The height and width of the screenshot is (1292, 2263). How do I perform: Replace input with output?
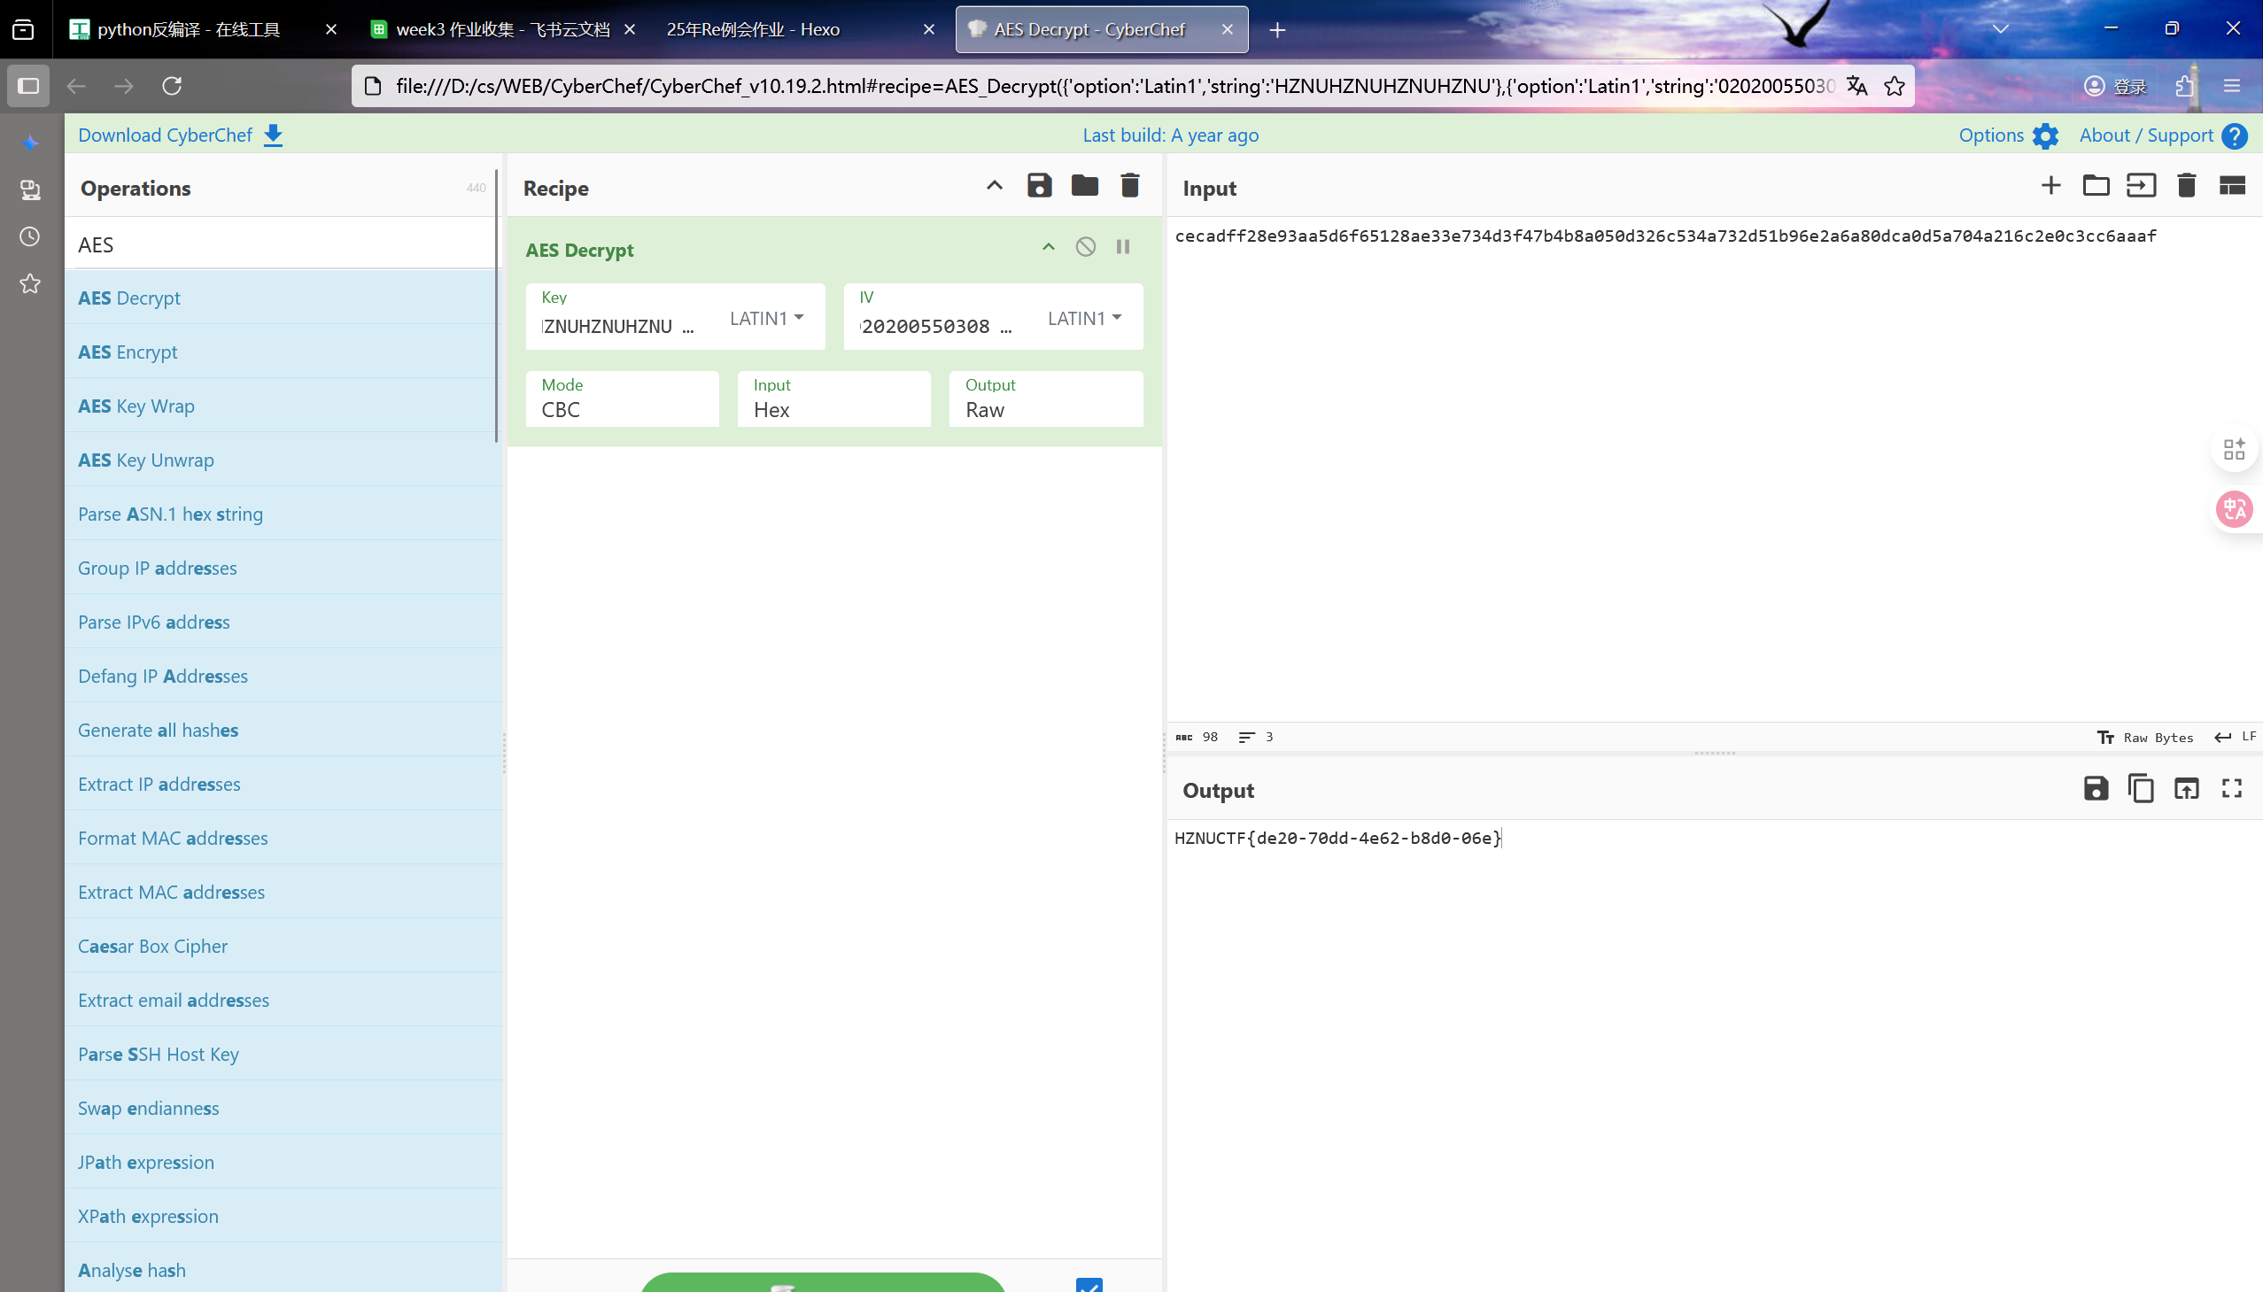2186,788
